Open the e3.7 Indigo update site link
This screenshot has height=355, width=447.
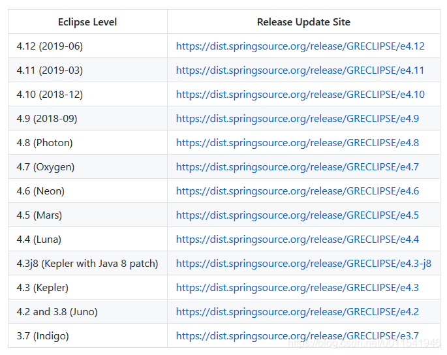(298, 336)
